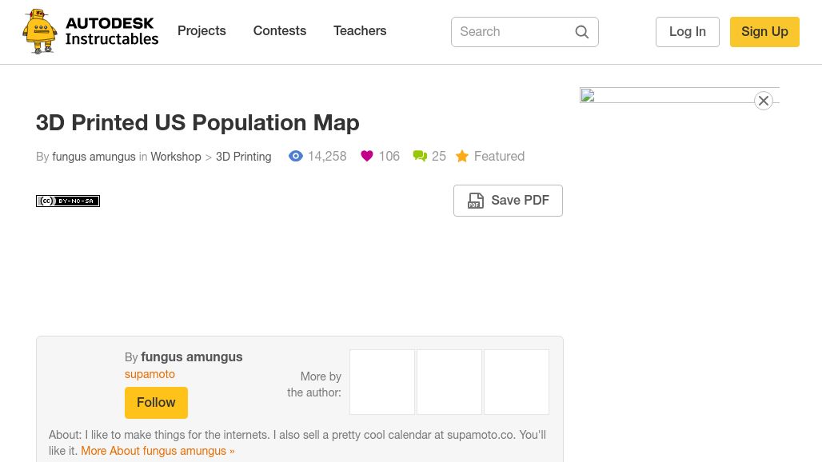Download with the Save PDF button
822x462 pixels.
[x=508, y=201]
